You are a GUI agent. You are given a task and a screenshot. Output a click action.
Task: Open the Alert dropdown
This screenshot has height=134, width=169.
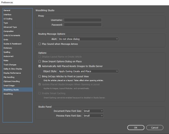(88, 39)
